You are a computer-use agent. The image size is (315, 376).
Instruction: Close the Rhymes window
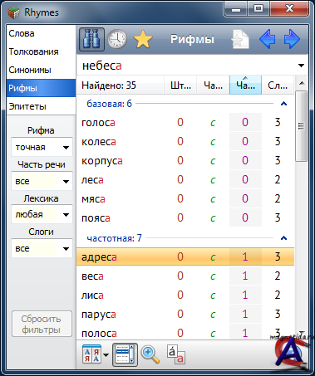click(x=289, y=9)
